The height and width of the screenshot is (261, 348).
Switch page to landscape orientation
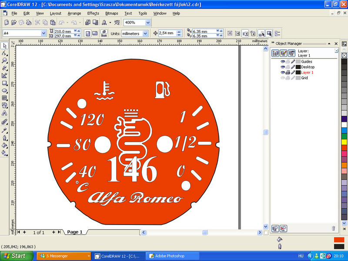[95, 33]
